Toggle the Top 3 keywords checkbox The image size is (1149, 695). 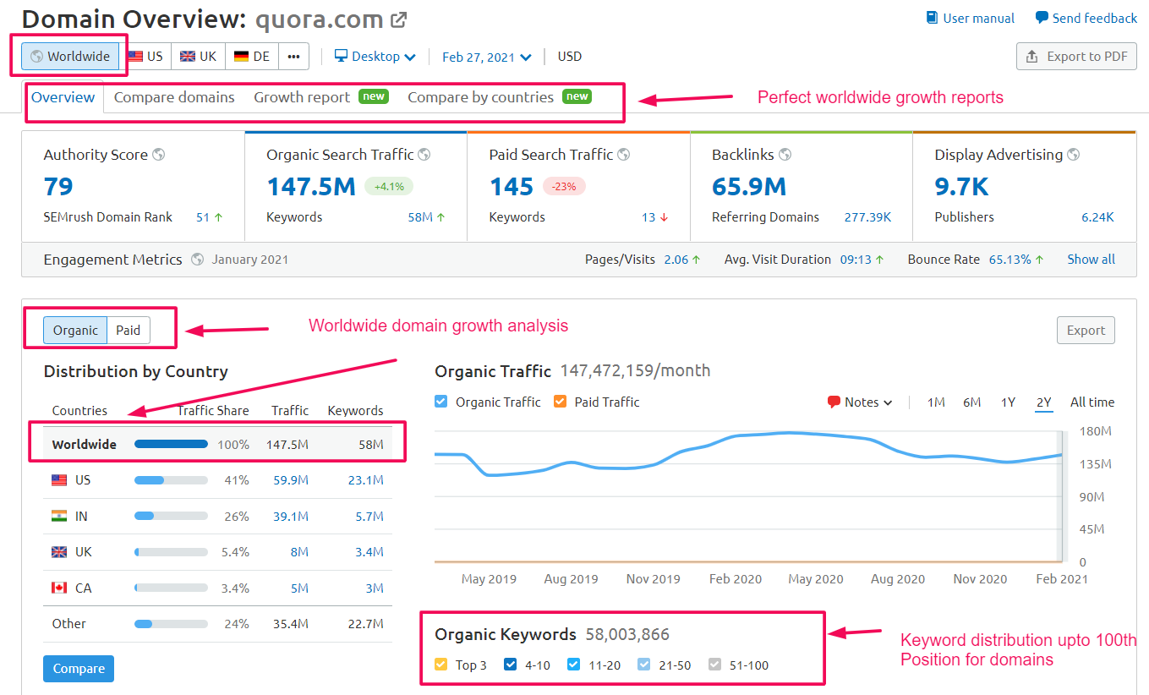441,665
